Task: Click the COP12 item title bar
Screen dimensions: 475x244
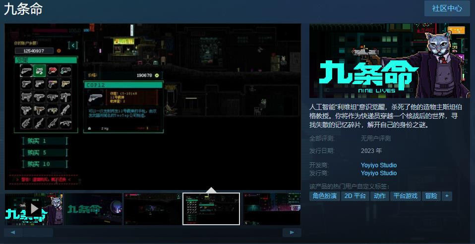Action: pos(123,85)
